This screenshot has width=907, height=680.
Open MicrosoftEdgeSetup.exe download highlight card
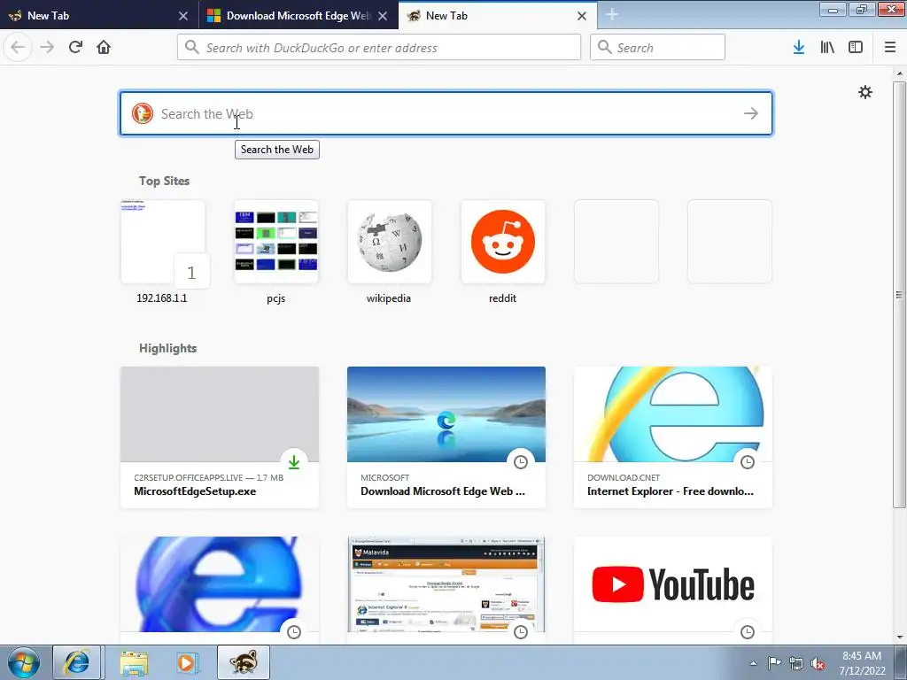tap(220, 437)
